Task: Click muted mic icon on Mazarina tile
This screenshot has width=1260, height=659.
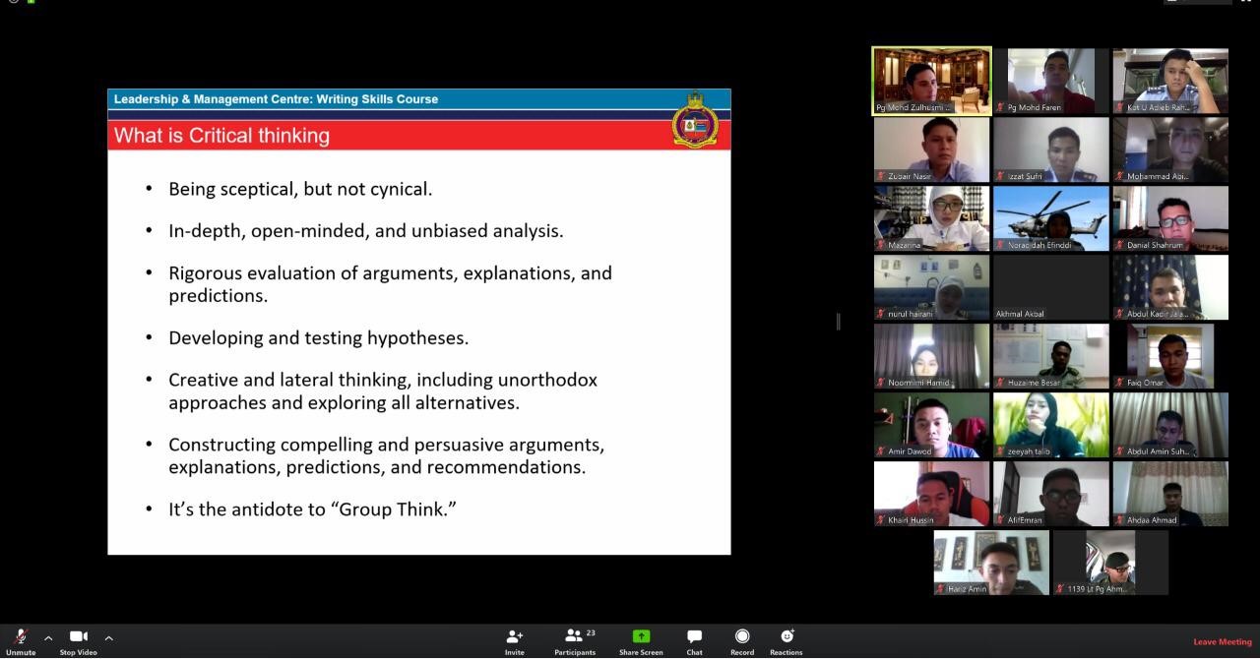Action: pos(881,245)
